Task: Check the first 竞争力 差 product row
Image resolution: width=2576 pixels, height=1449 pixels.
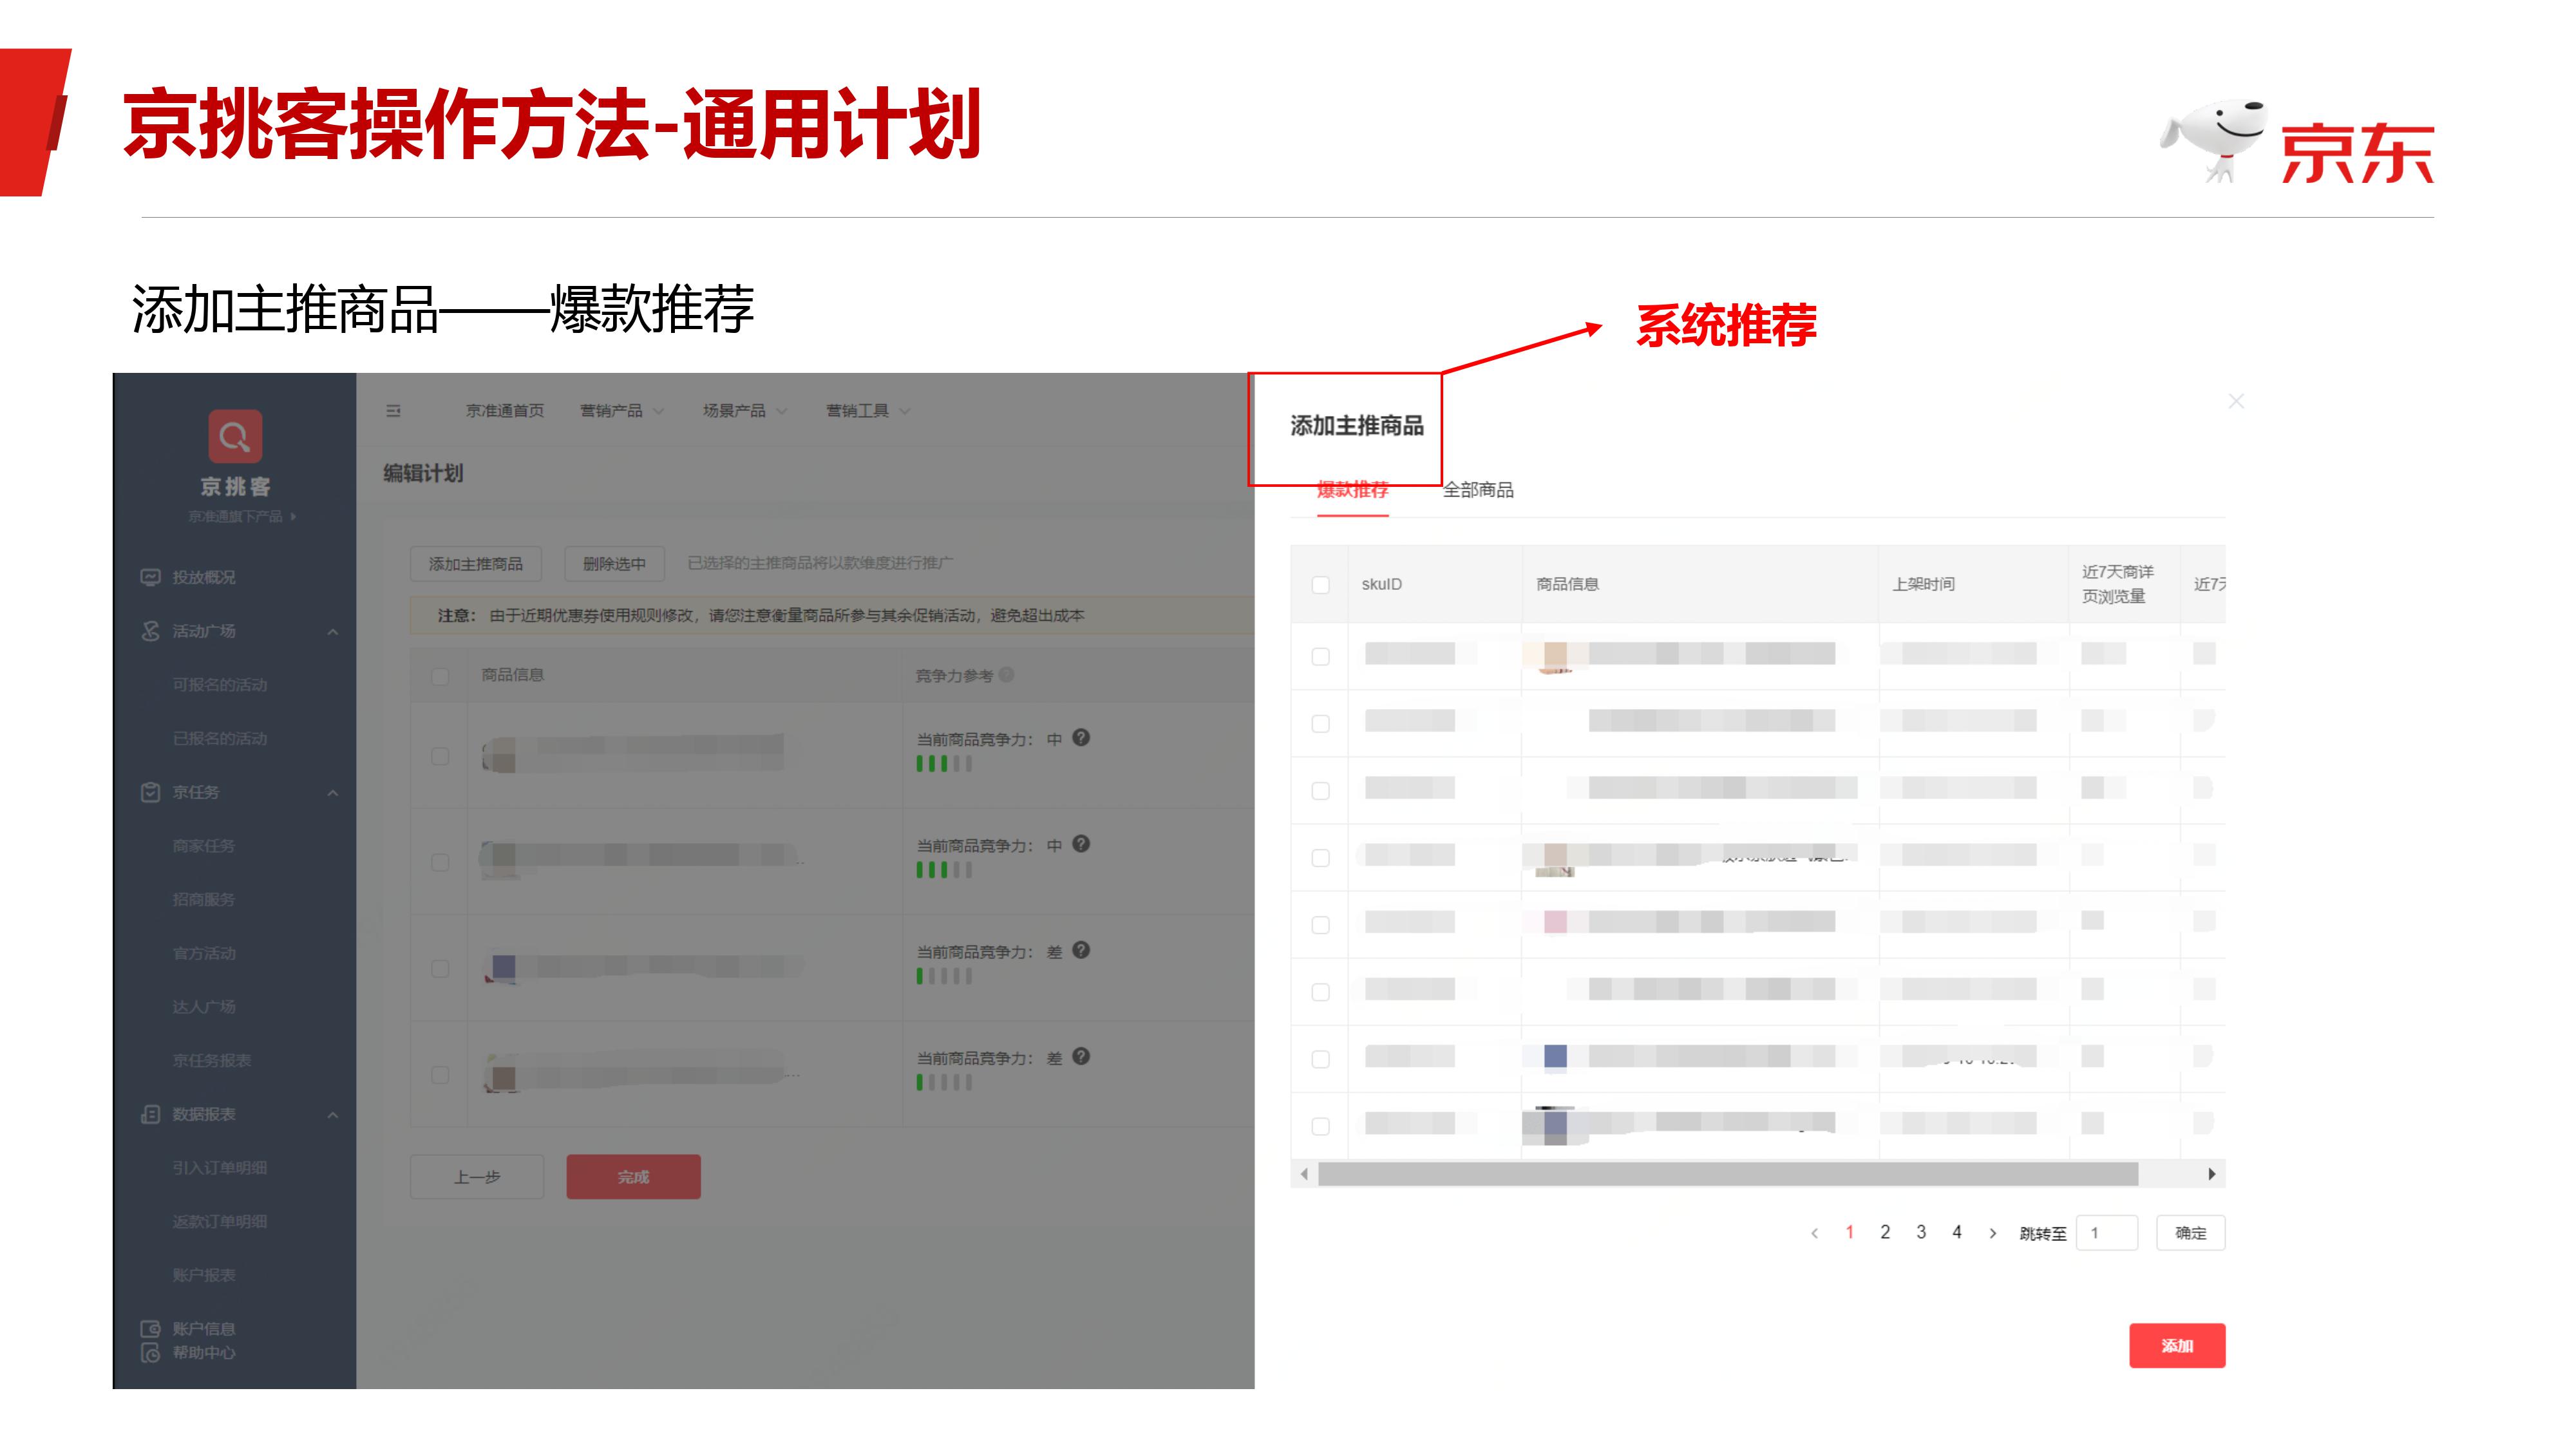Action: click(440, 968)
